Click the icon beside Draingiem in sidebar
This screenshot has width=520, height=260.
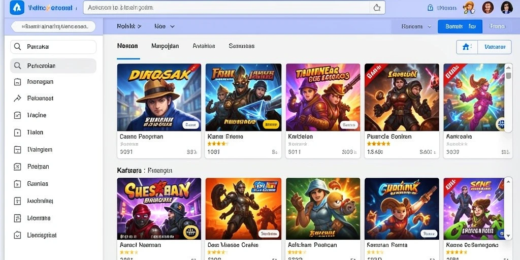[18, 150]
